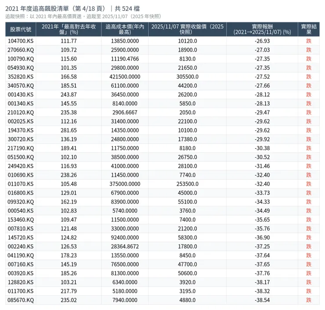Click the cost price 421500.0000
This screenshot has width=325, height=310.
point(125,77)
